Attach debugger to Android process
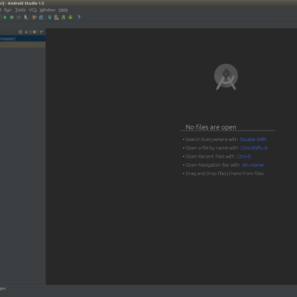 point(26,17)
